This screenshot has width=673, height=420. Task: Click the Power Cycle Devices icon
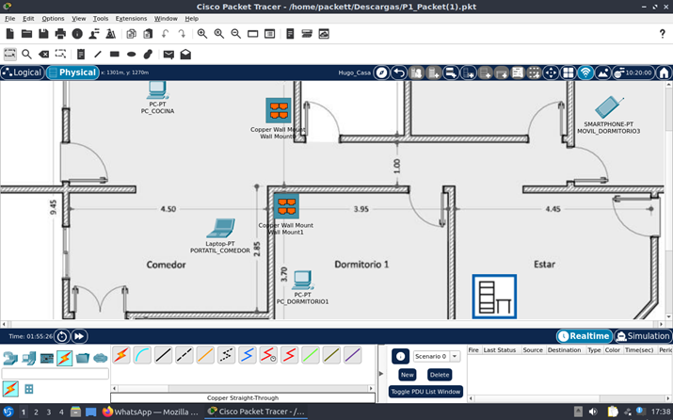click(62, 336)
